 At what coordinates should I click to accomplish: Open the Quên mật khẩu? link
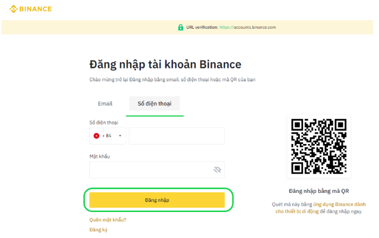coord(108,220)
